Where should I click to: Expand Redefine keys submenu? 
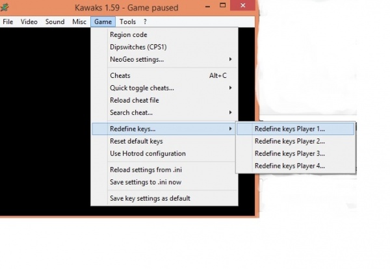pos(164,129)
